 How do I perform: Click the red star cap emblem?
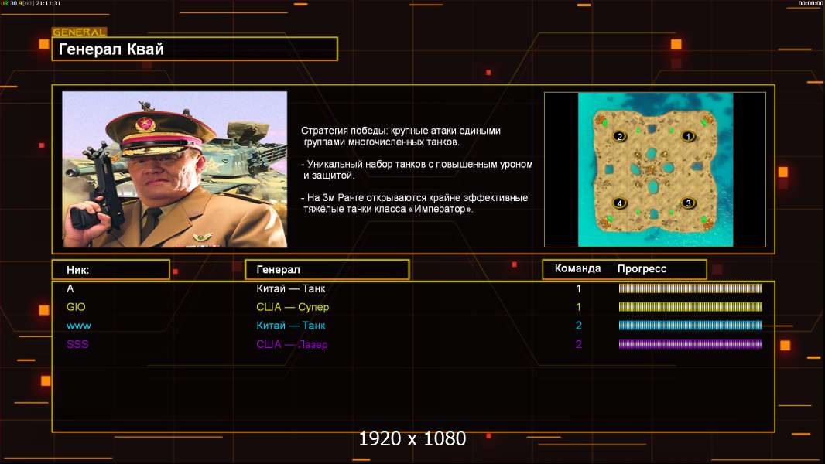[145, 124]
